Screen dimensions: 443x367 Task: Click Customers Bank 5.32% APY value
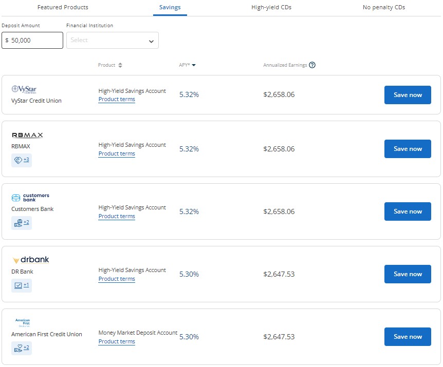(x=189, y=211)
